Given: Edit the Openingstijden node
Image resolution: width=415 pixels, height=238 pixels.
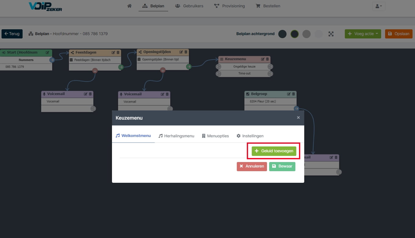Looking at the screenshot, I should [x=181, y=52].
